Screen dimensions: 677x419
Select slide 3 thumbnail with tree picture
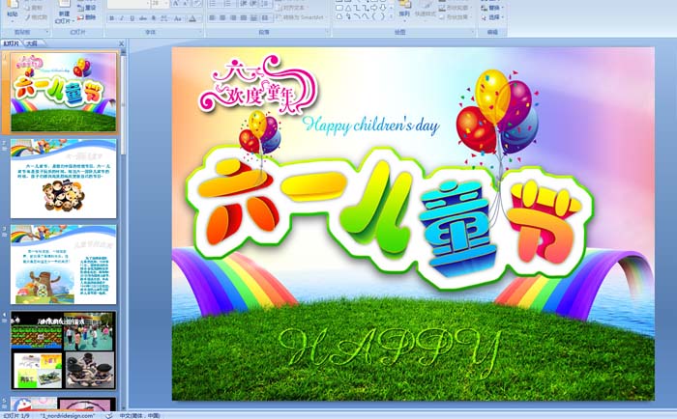(x=64, y=265)
